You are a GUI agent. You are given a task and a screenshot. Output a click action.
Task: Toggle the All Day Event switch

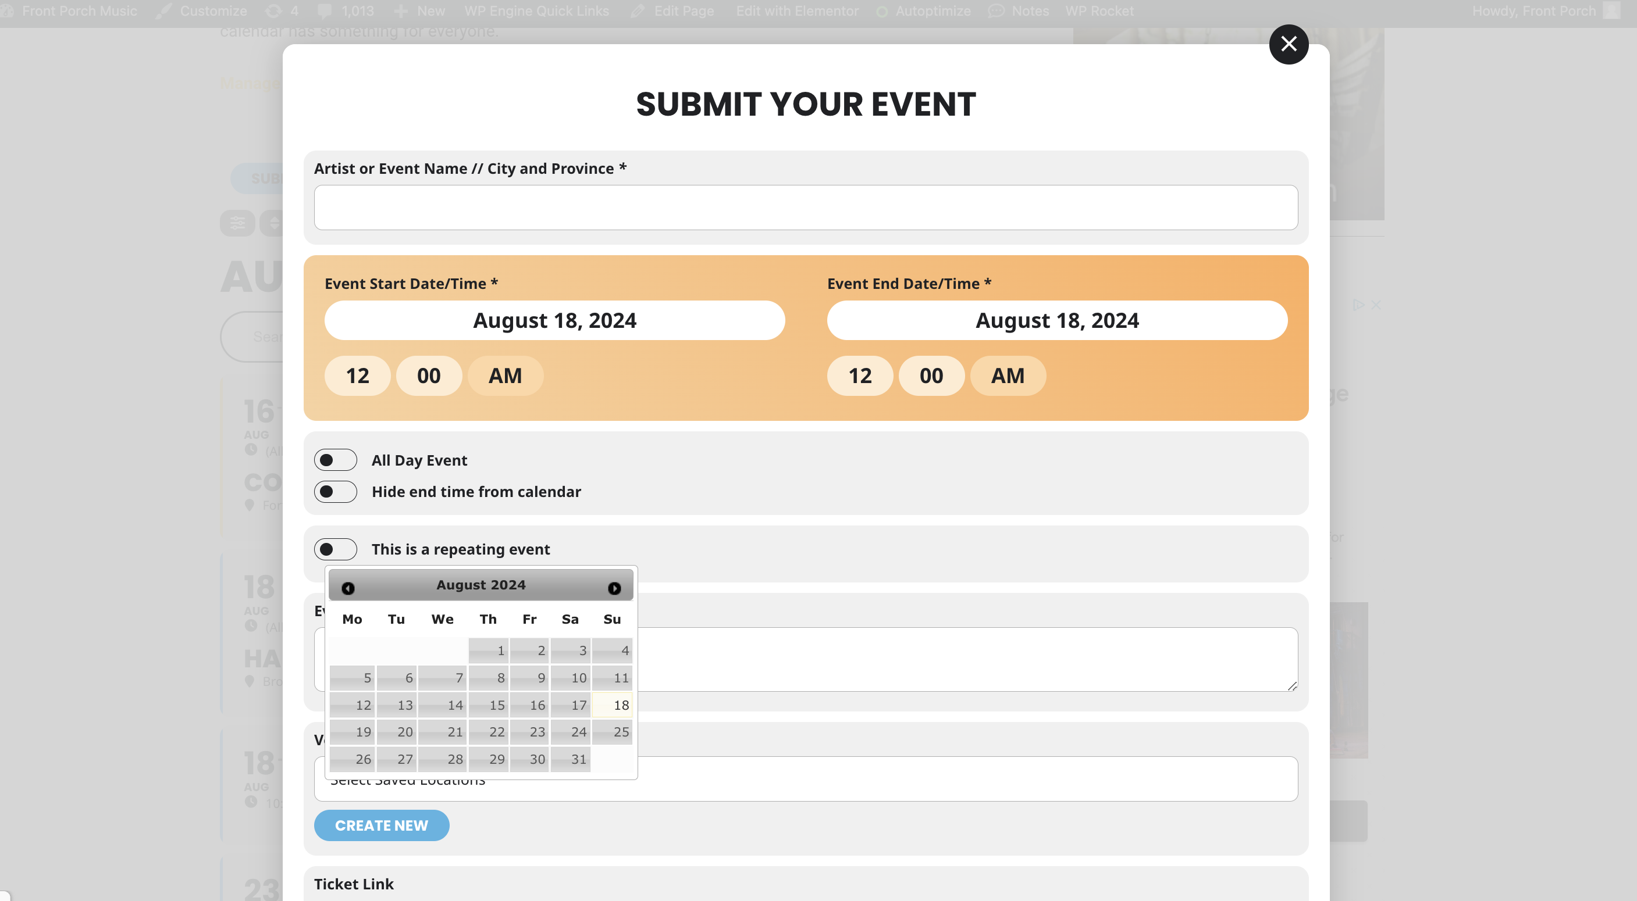tap(336, 460)
